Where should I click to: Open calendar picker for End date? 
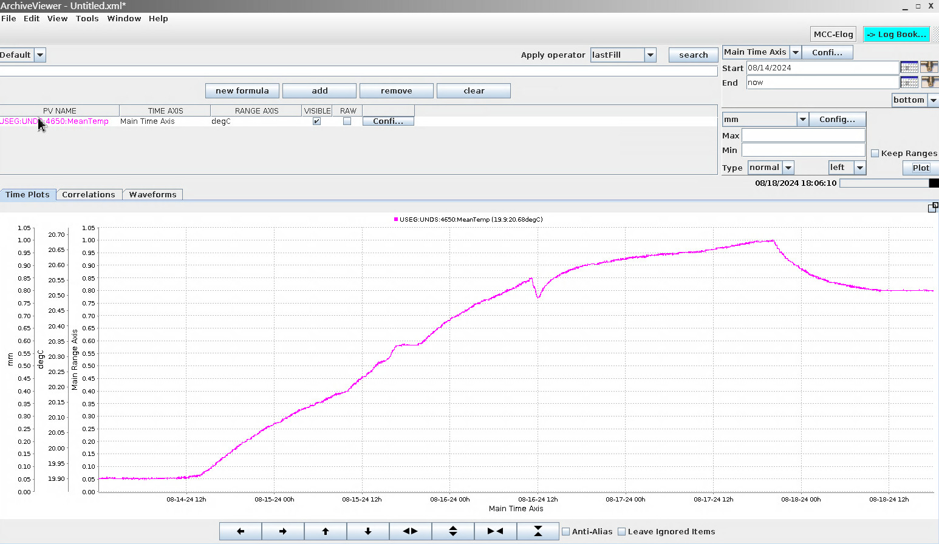tap(909, 83)
